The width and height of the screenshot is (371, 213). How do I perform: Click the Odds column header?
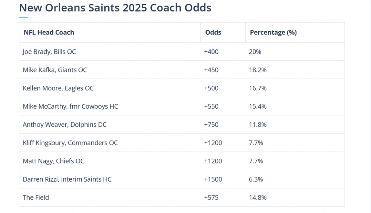213,33
